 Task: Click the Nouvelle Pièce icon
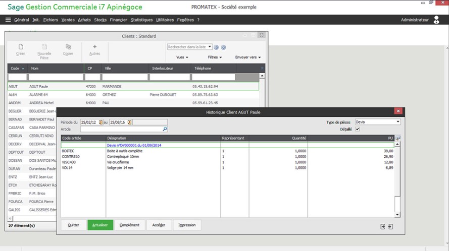tap(44, 46)
